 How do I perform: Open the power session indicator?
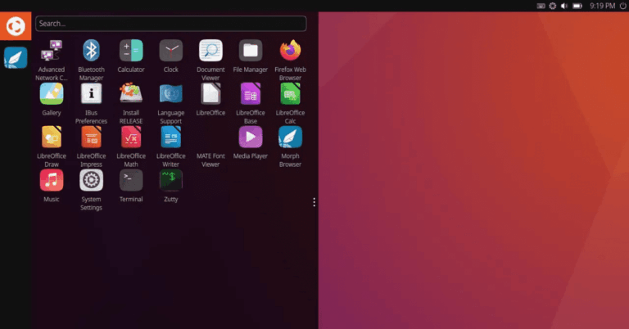pos(623,6)
